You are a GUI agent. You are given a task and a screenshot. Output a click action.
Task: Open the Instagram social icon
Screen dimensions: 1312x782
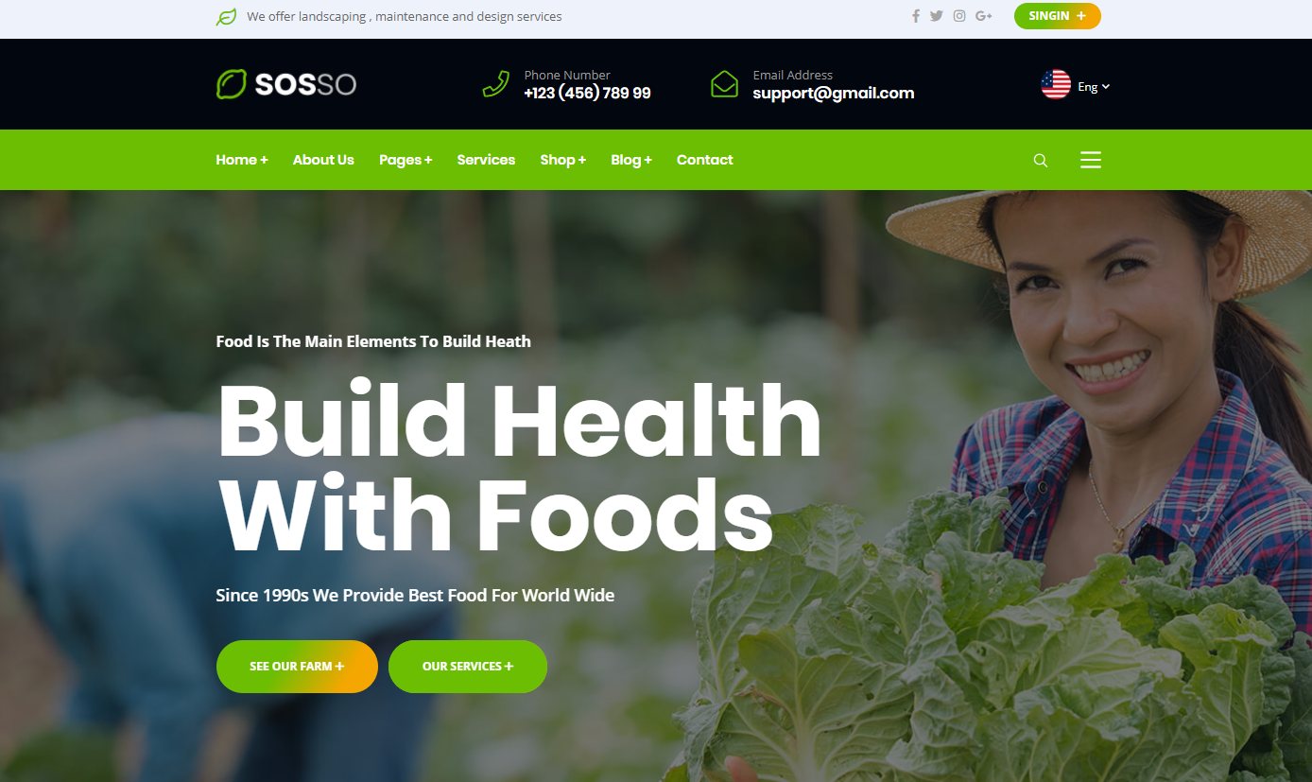tap(959, 16)
